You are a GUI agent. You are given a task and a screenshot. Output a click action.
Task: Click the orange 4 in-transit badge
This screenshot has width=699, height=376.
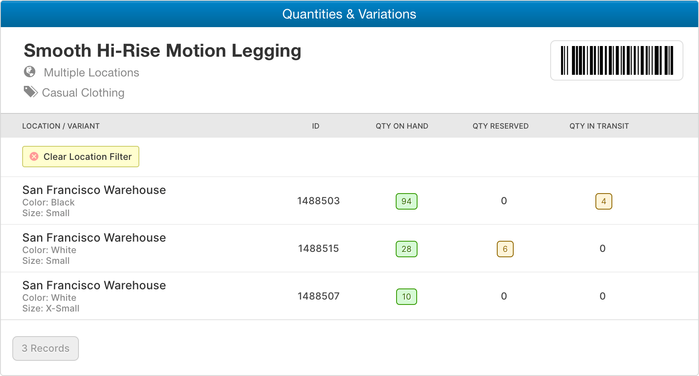604,201
